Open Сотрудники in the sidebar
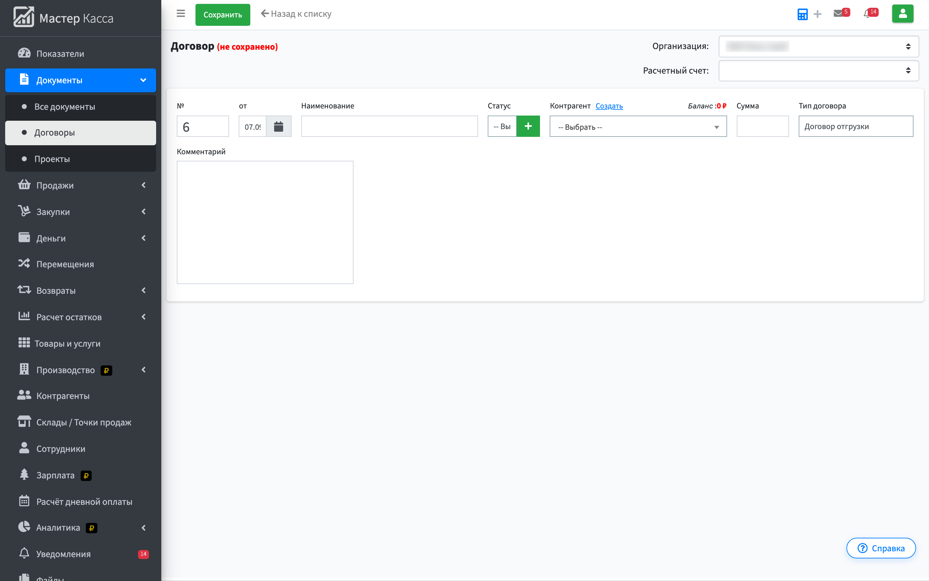Image resolution: width=929 pixels, height=581 pixels. point(81,448)
